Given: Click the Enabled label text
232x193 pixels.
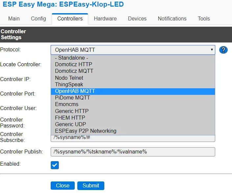Looking at the screenshot, I should point(10,164).
